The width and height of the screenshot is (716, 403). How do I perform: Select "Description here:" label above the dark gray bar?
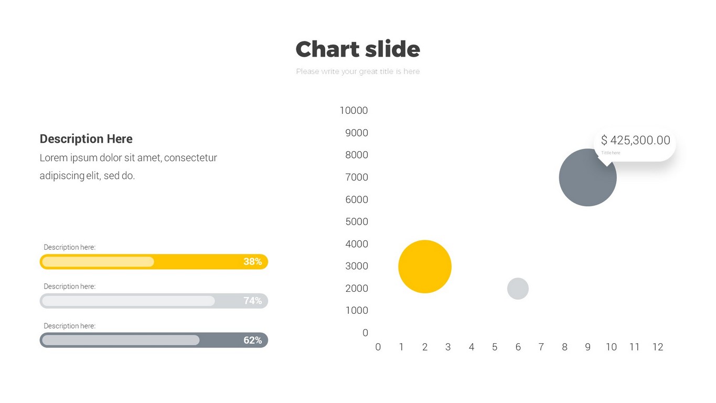pyautogui.click(x=69, y=326)
